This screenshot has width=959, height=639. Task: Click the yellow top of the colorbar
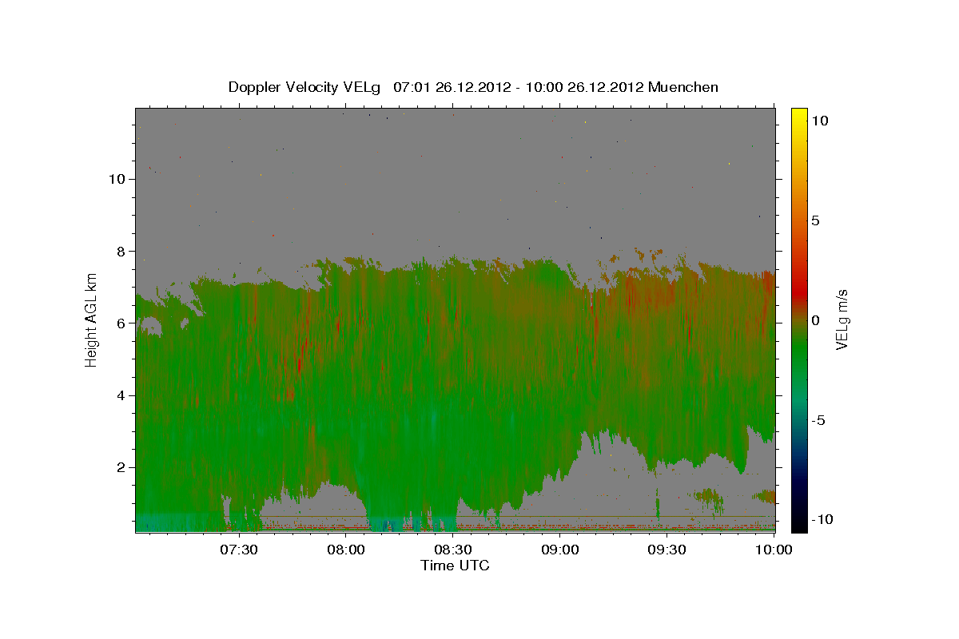(x=799, y=116)
